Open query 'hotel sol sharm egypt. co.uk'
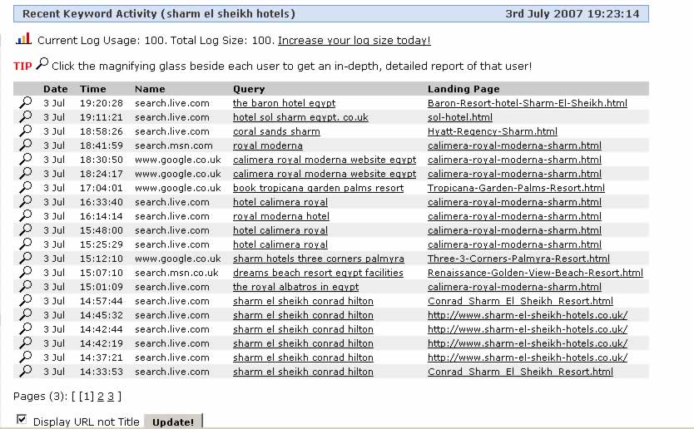Viewport: 694px width, 429px height. [x=300, y=117]
